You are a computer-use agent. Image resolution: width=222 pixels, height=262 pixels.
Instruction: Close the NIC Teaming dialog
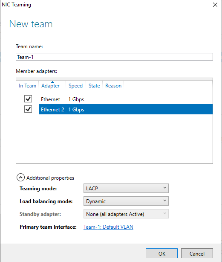coord(215,5)
